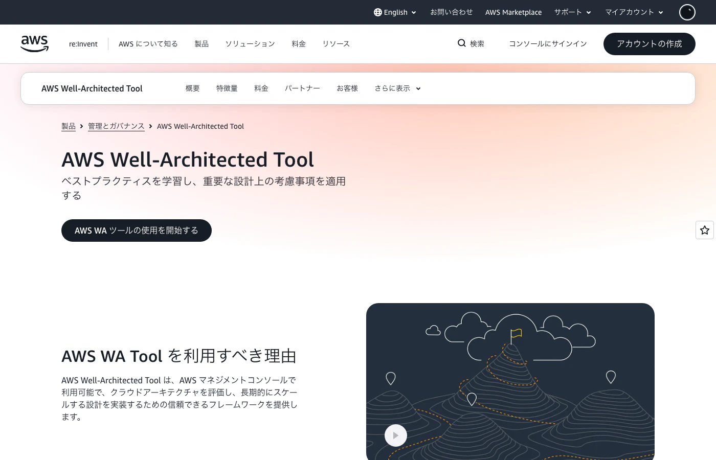Play the mountain illustration video

396,435
